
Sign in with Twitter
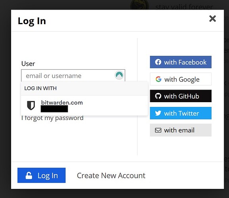tap(181, 113)
